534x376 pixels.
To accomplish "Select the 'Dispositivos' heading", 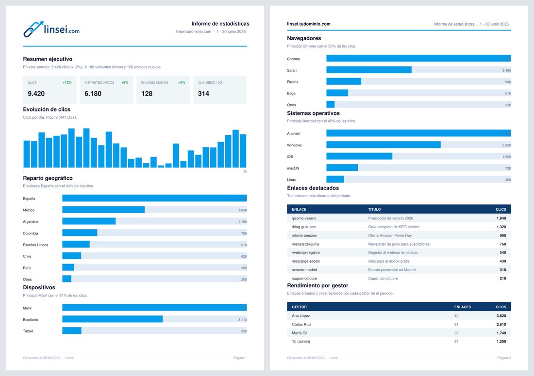I will [39, 288].
